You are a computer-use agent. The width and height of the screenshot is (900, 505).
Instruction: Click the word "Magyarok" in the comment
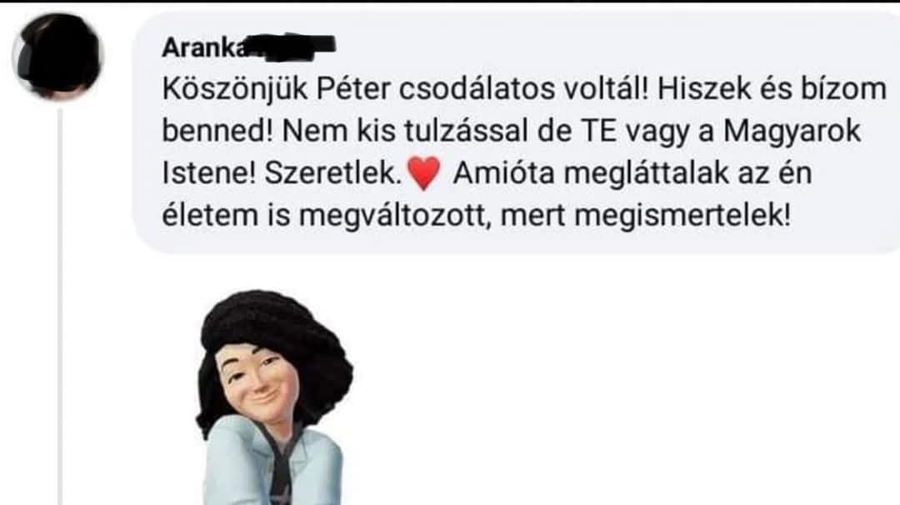point(792,132)
